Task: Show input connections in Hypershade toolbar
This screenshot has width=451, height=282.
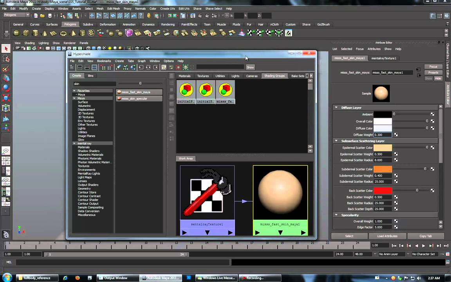Action: click(x=141, y=67)
